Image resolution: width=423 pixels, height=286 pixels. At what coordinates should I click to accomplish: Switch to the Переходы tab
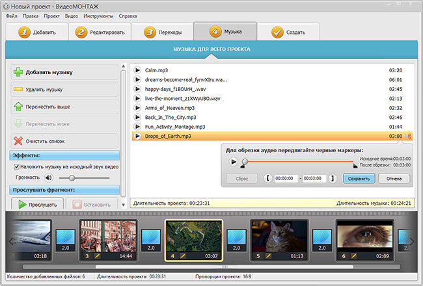coord(163,32)
